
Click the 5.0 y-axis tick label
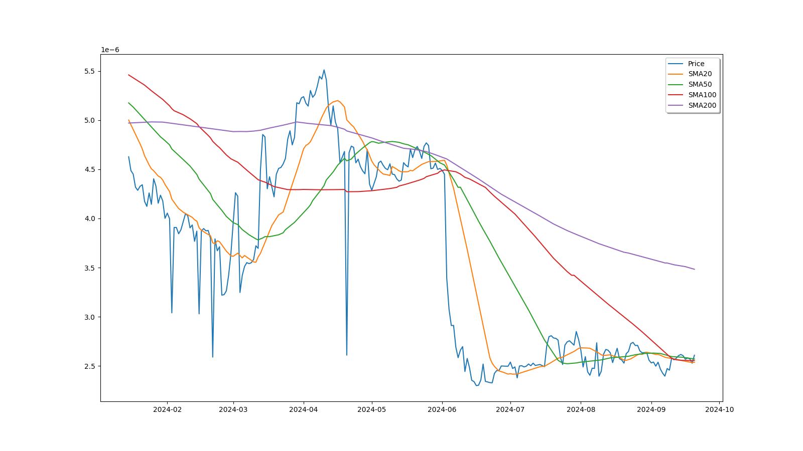pos(90,120)
